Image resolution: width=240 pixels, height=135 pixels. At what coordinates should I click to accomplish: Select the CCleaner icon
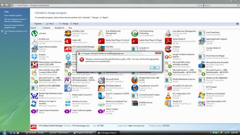point(168,49)
